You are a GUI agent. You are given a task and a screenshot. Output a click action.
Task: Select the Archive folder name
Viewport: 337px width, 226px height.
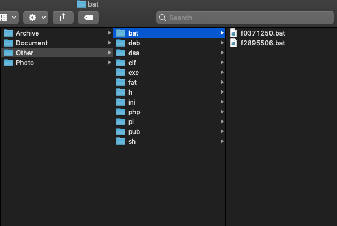27,33
